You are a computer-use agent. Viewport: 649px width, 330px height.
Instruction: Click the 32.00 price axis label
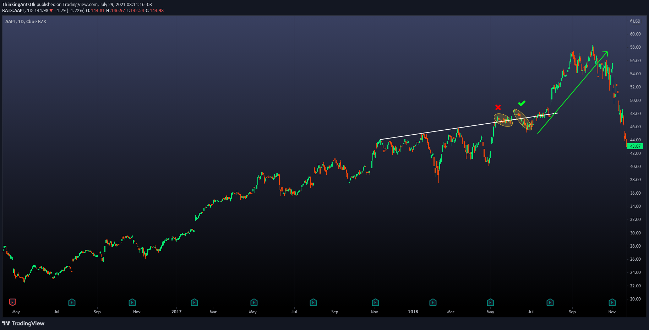[635, 220]
